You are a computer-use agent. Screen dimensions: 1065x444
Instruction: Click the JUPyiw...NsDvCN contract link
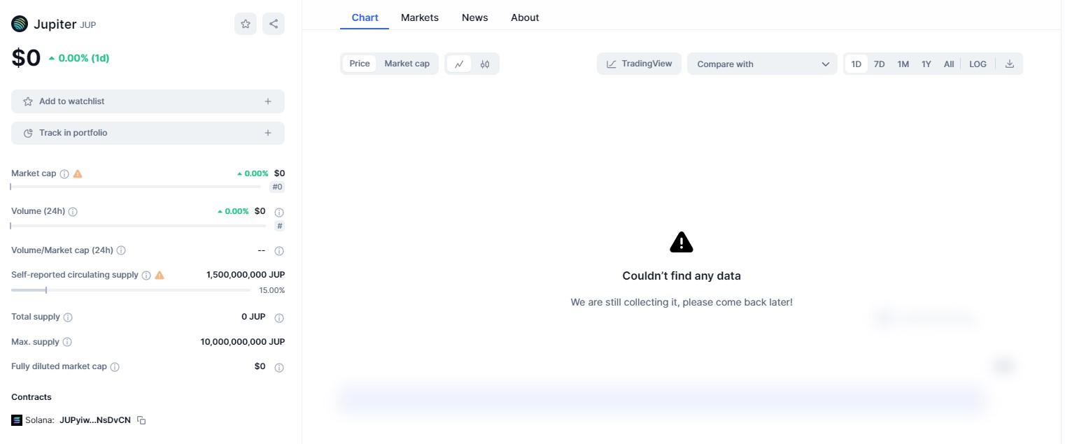pyautogui.click(x=94, y=420)
